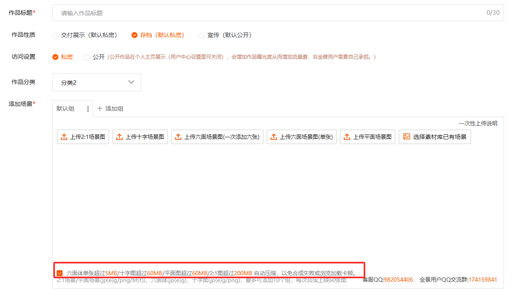
Task: Select the 宣传 (默认公开) radio option
Action: (x=202, y=35)
